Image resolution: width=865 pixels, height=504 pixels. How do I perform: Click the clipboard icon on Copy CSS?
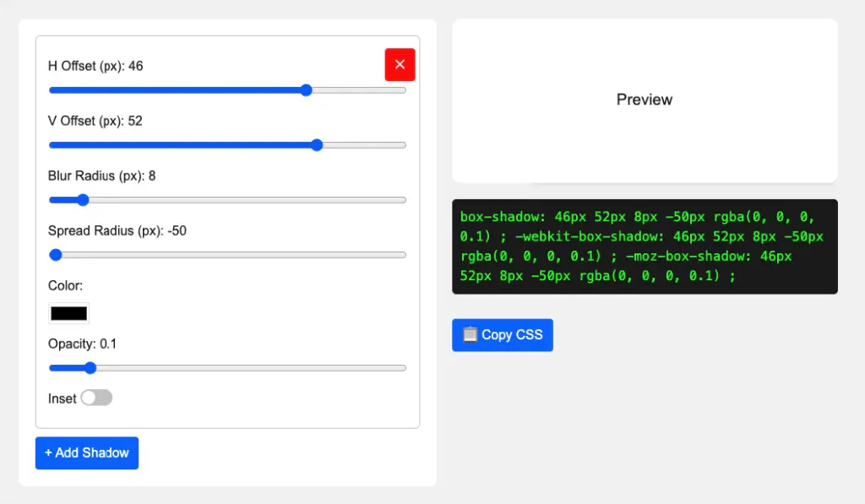pos(470,335)
